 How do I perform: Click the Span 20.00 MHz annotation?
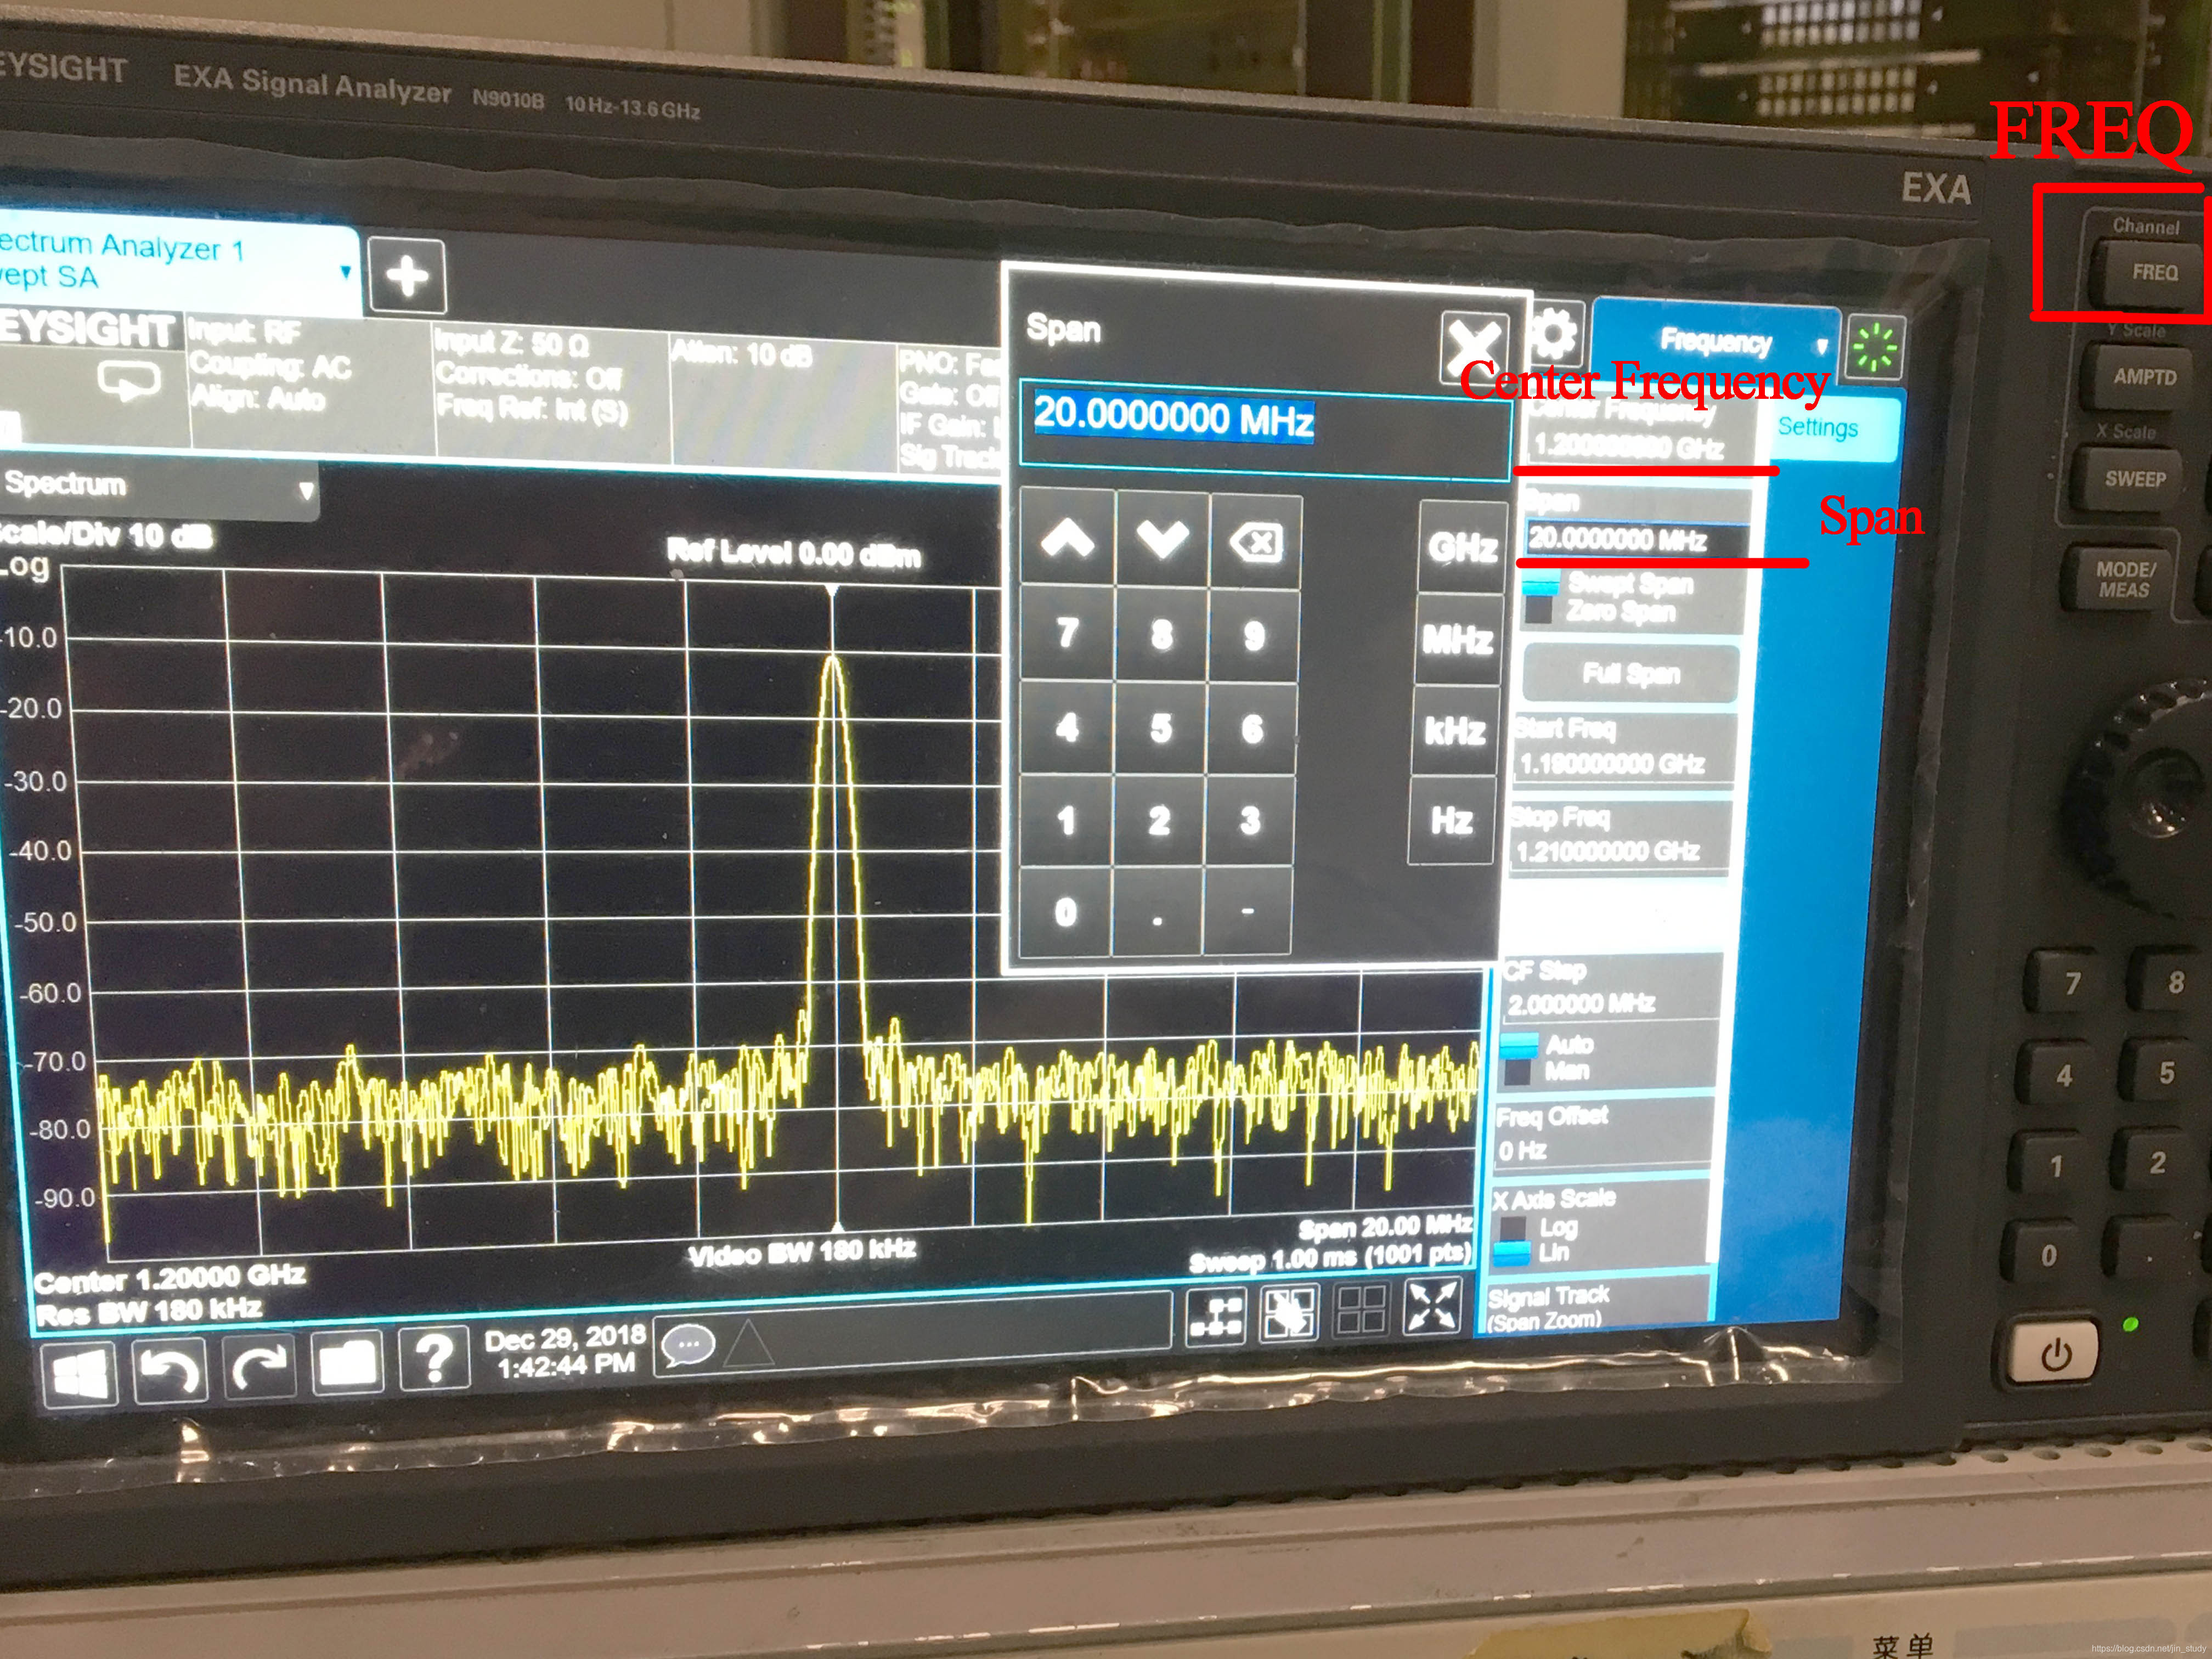1385,1227
